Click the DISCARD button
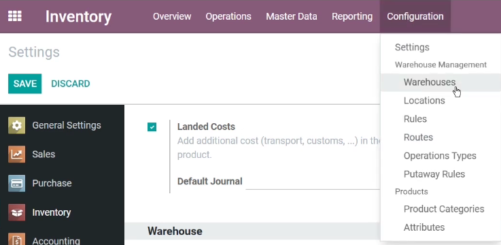Viewport: 501px width, 245px height. [71, 84]
